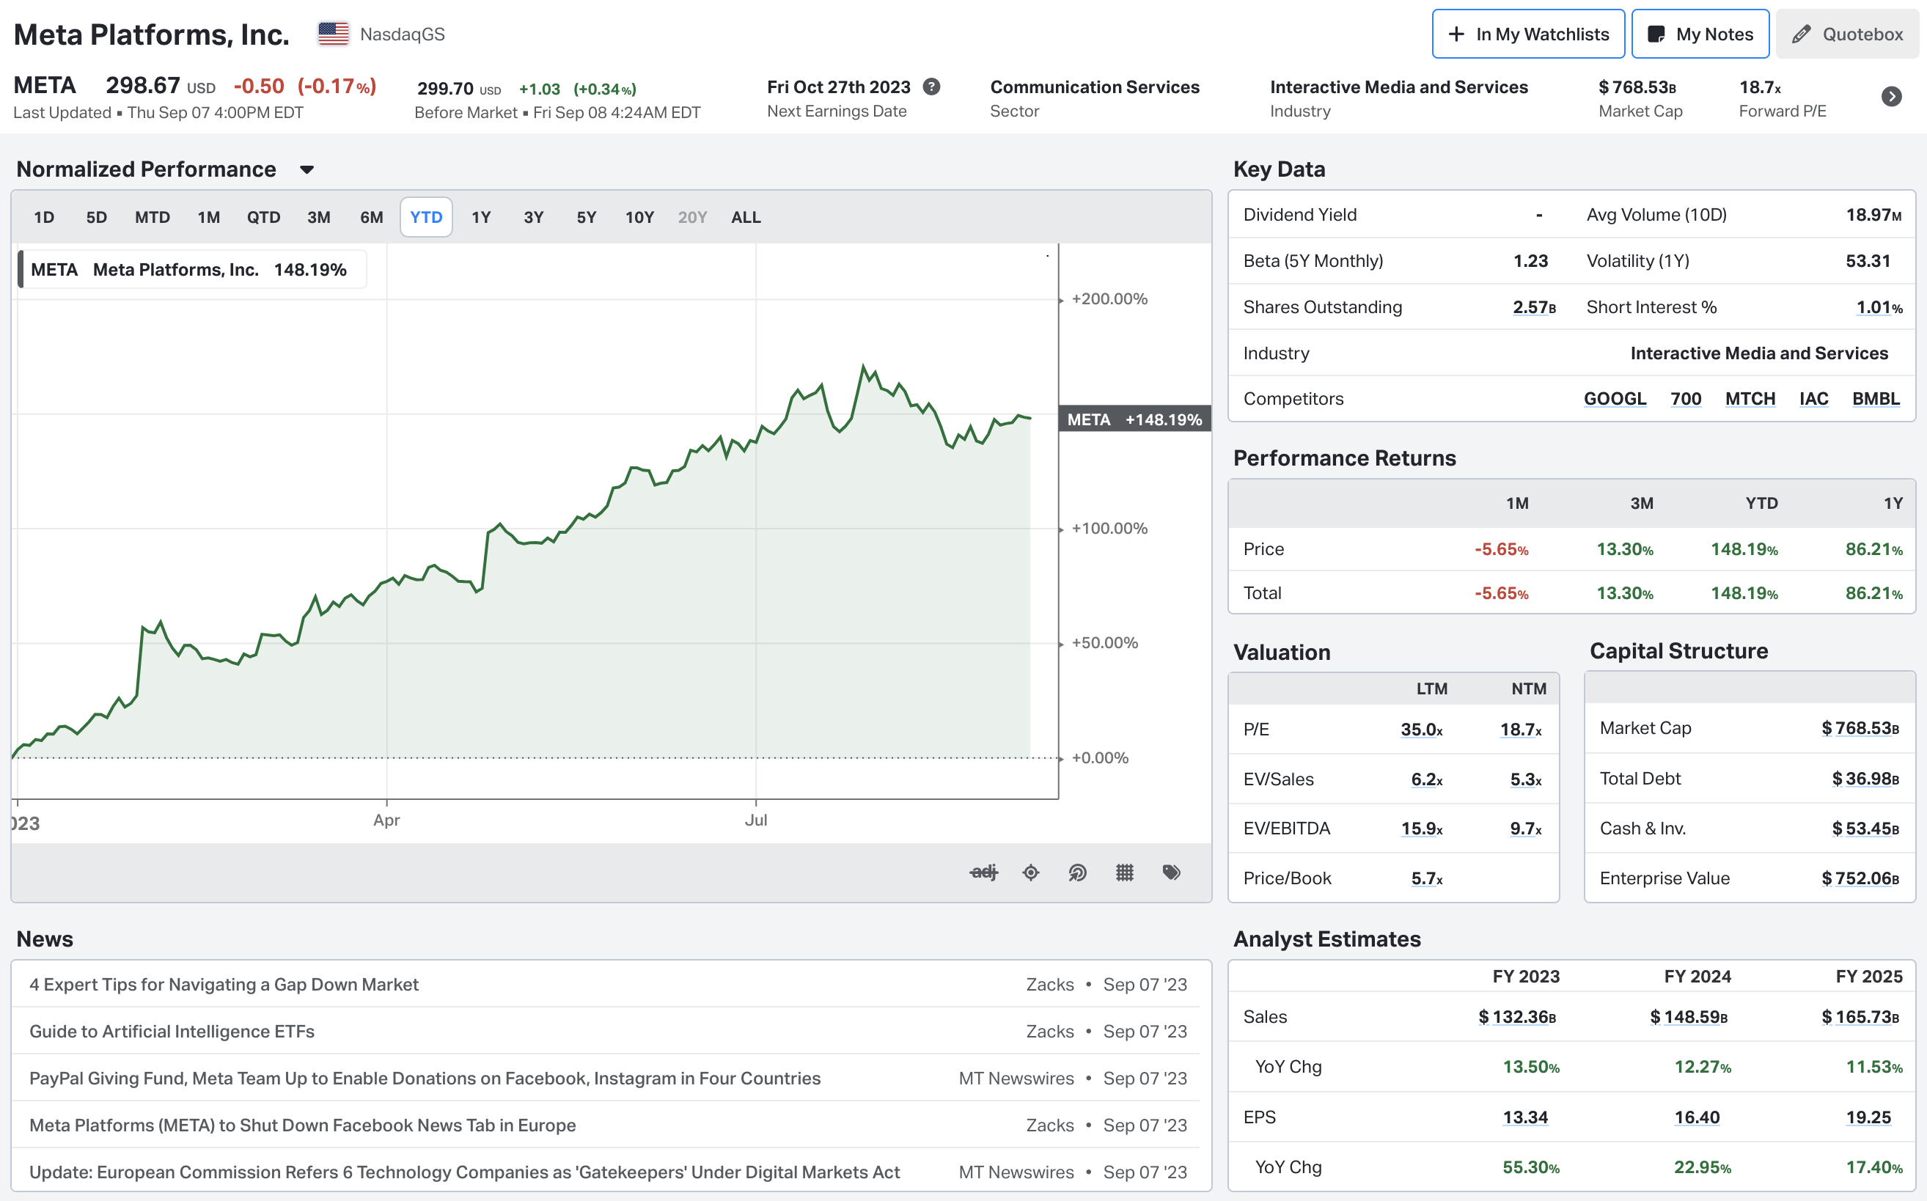Click FY 2023 EPS estimate 13.34
The height and width of the screenshot is (1201, 1927).
(x=1525, y=1117)
